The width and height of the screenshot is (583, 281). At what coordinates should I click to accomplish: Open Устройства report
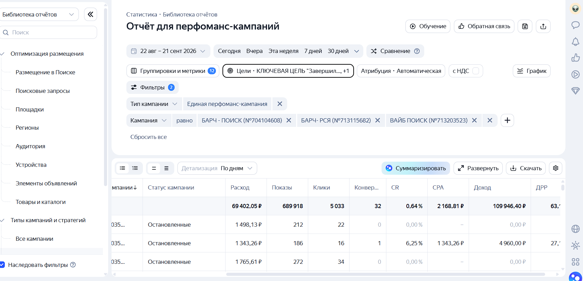click(31, 165)
